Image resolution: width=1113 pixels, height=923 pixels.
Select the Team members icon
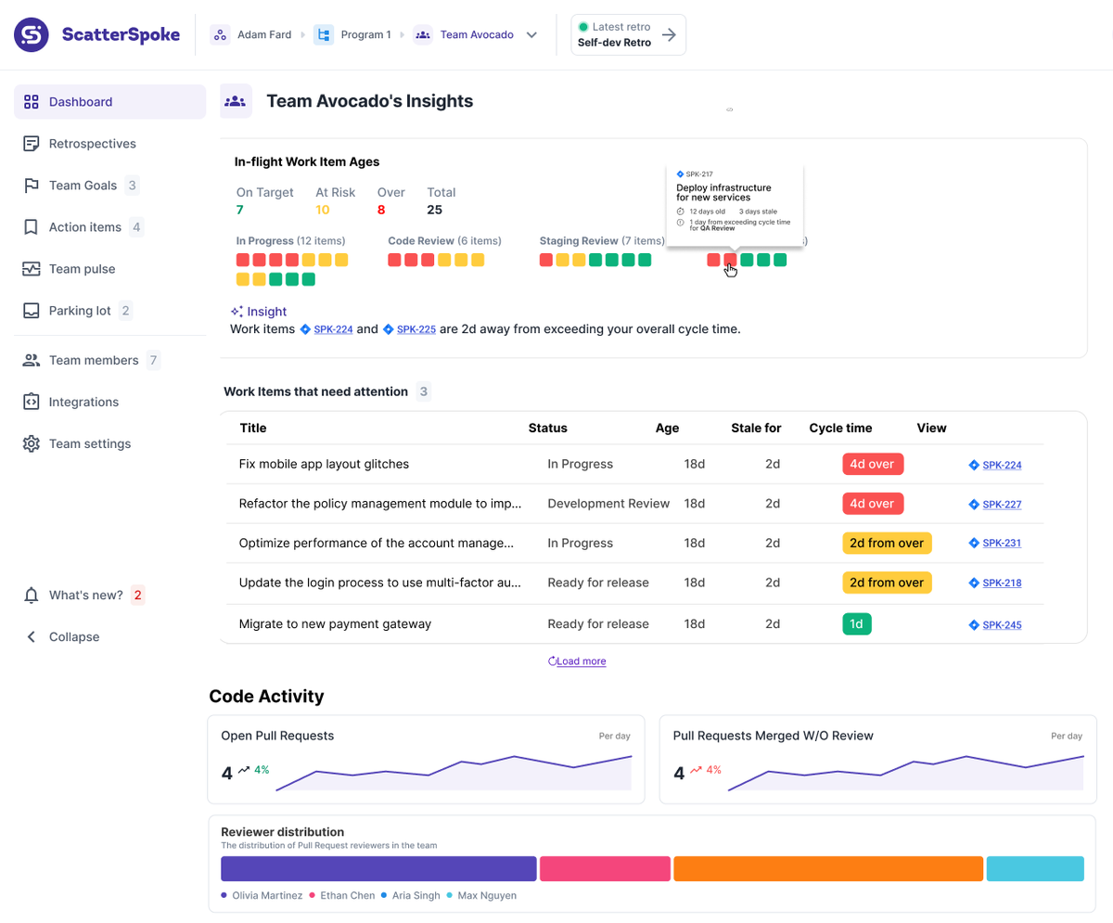(x=31, y=360)
